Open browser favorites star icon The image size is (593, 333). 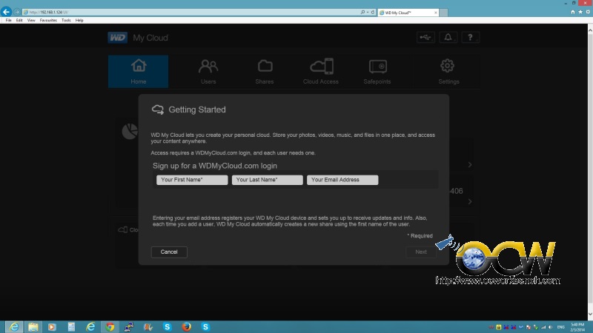(x=580, y=12)
